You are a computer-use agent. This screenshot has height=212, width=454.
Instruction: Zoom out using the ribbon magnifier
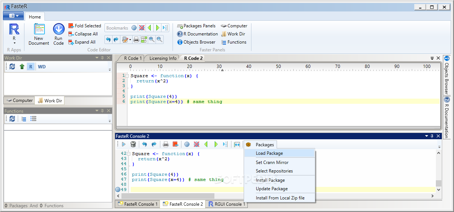[159, 39]
